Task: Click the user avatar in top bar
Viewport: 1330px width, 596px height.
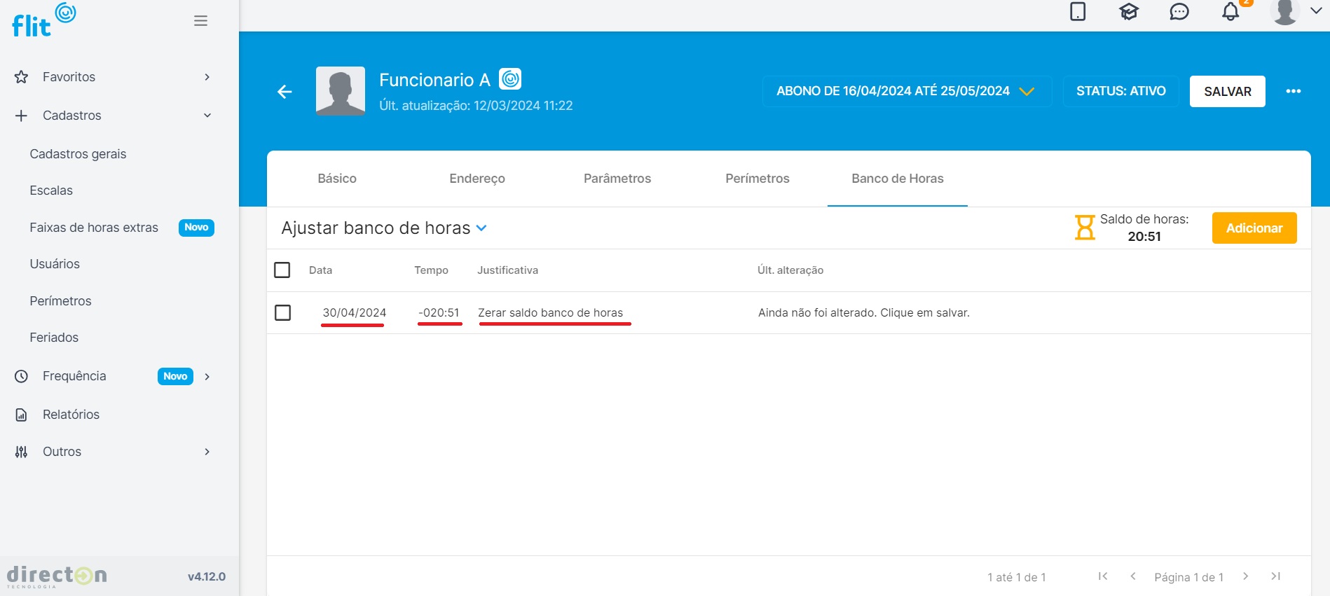Action: (1285, 12)
